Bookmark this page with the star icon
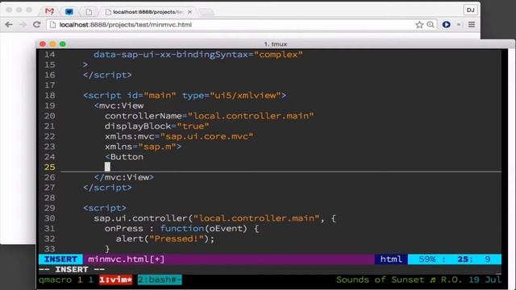This screenshot has height=290, width=516. coord(419,25)
